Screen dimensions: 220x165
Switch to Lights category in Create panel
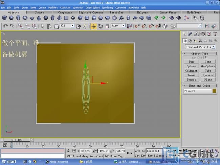click(x=195, y=41)
